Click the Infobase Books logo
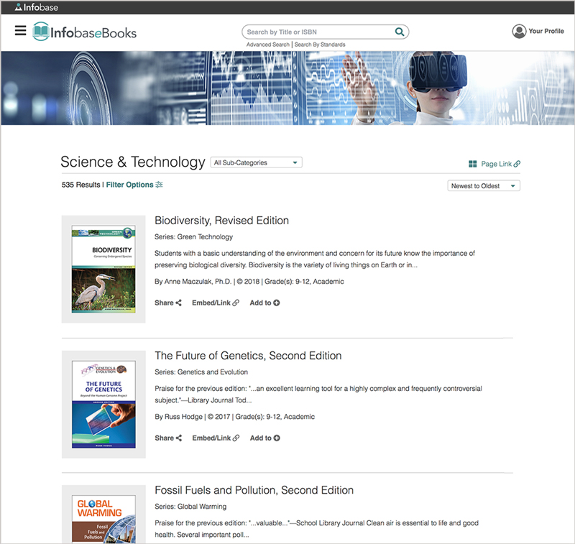The image size is (575, 544). point(84,32)
